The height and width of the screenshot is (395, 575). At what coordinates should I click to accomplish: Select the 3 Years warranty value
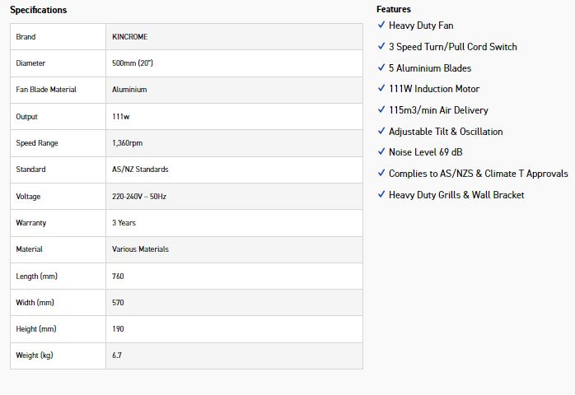pos(124,223)
